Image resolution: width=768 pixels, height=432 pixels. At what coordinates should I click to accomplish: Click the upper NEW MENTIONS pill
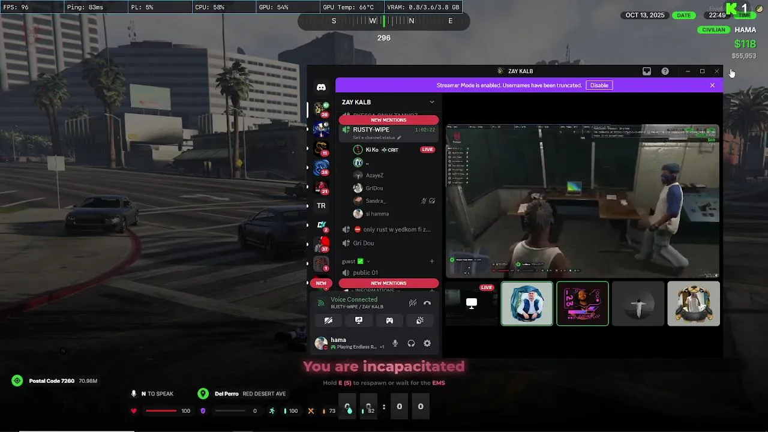coord(389,120)
